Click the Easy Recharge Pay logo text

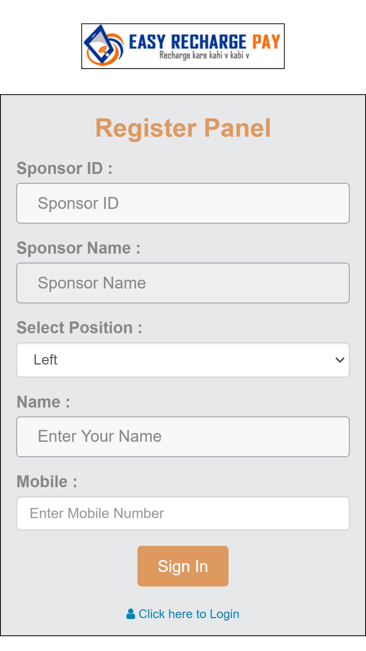coord(187,42)
